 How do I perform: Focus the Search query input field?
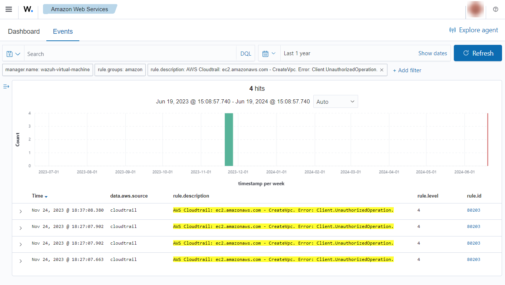tap(130, 54)
